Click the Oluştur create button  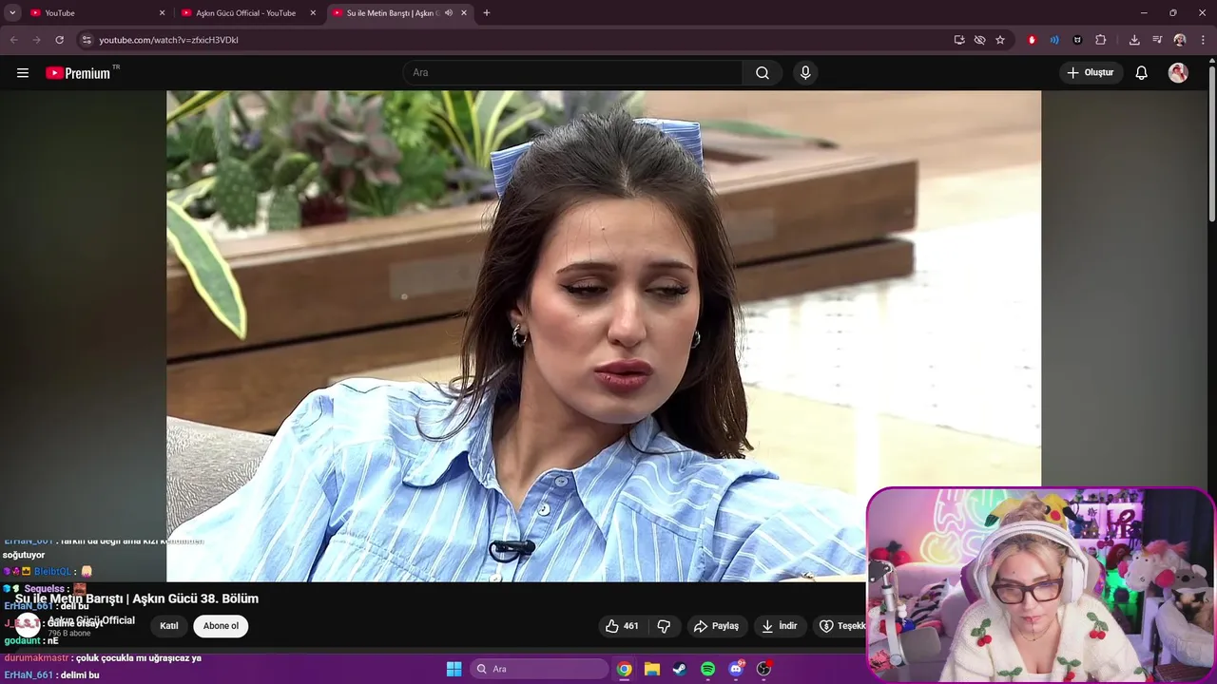pyautogui.click(x=1091, y=73)
